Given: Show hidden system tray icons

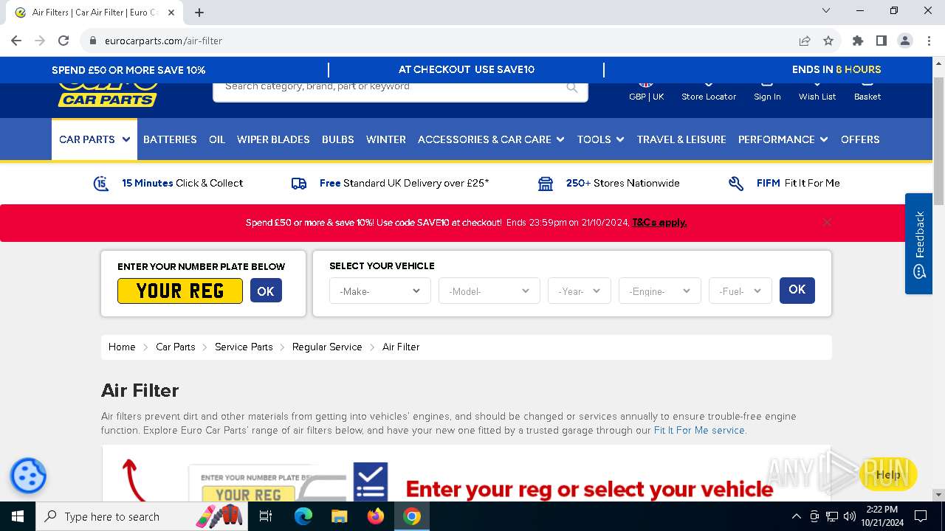Looking at the screenshot, I should click(796, 516).
